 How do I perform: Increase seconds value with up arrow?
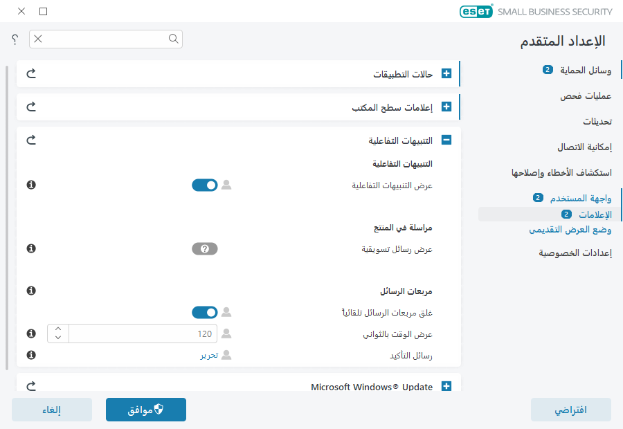pyautogui.click(x=58, y=329)
